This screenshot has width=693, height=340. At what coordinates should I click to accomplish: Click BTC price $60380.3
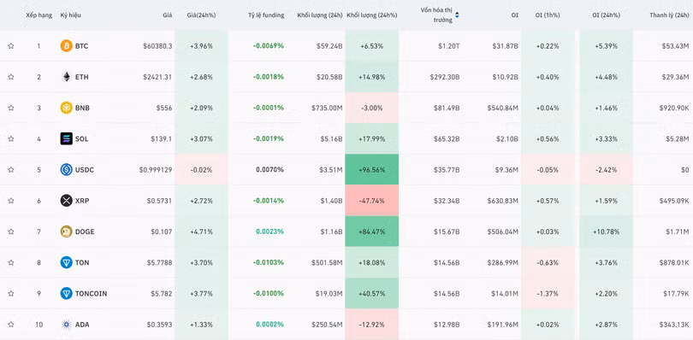pos(157,46)
